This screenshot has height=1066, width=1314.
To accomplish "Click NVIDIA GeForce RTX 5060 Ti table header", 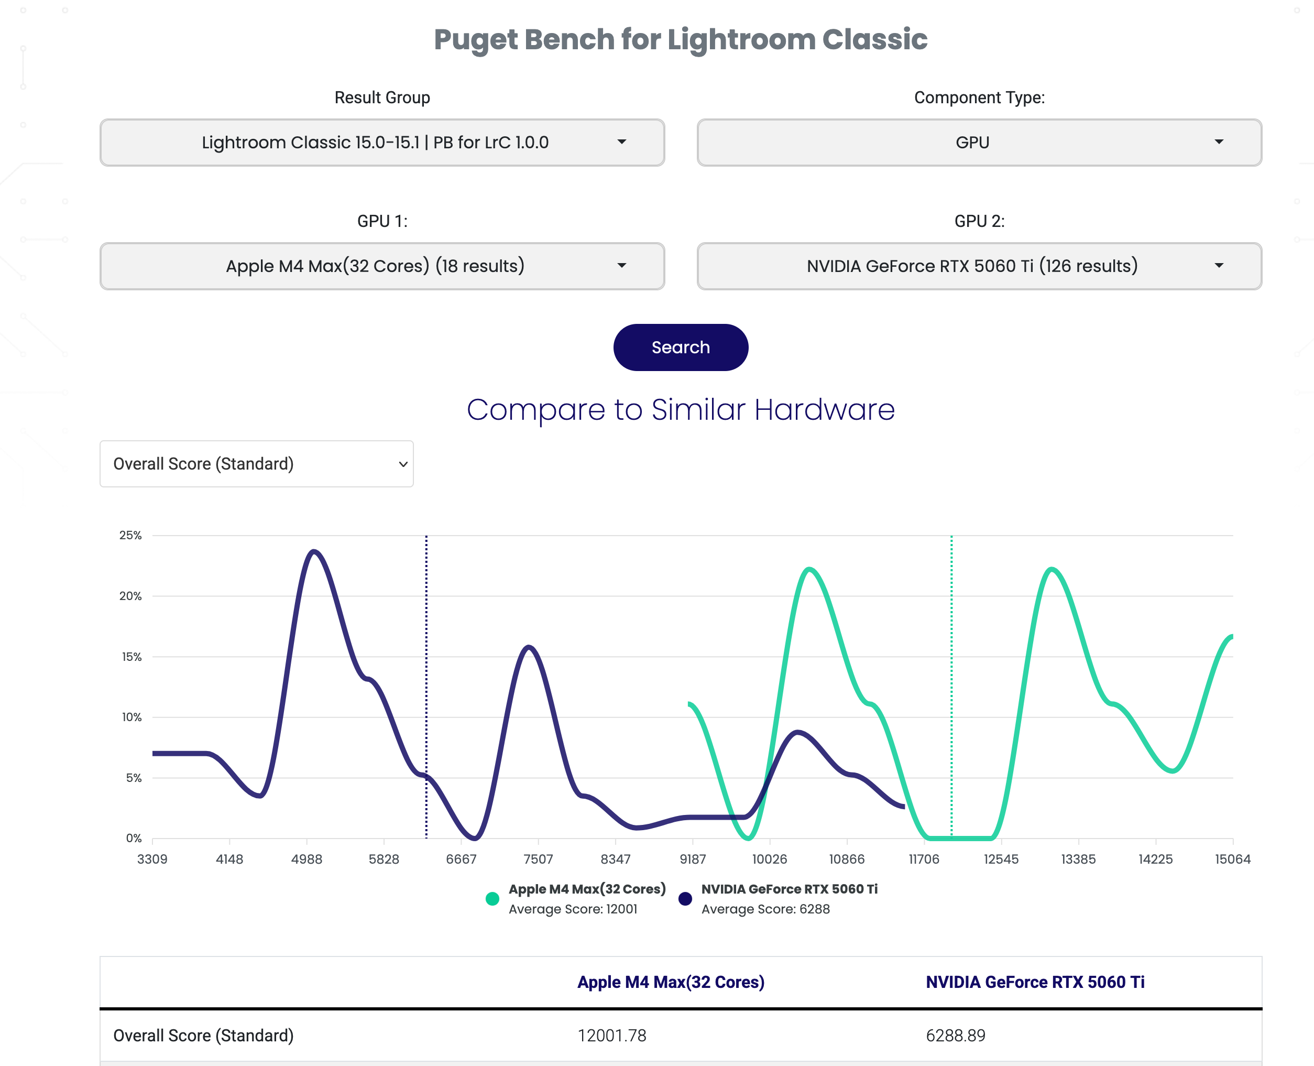I will pyautogui.click(x=1035, y=982).
